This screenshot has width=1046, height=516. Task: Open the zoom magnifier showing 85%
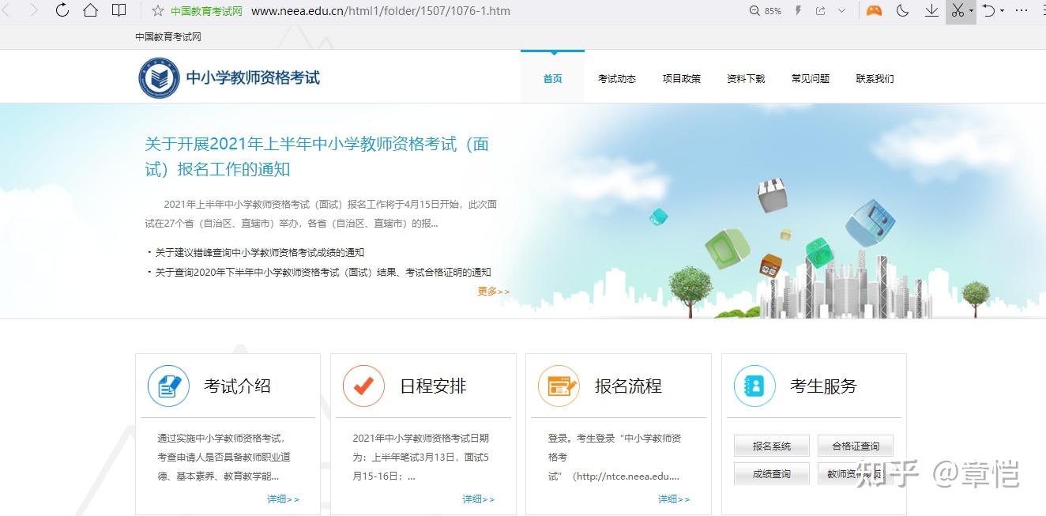pos(766,11)
